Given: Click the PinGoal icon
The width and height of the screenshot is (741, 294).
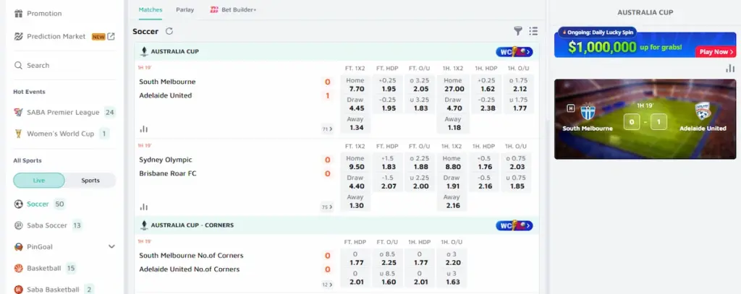Looking at the screenshot, I should click(18, 246).
